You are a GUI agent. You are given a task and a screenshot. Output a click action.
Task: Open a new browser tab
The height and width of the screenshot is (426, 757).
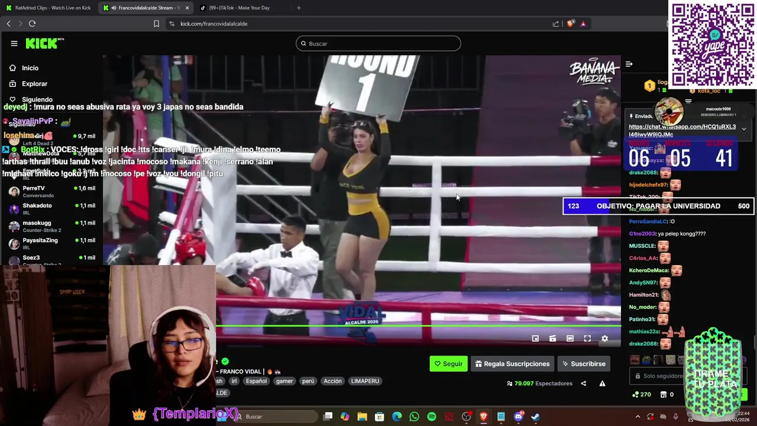299,8
